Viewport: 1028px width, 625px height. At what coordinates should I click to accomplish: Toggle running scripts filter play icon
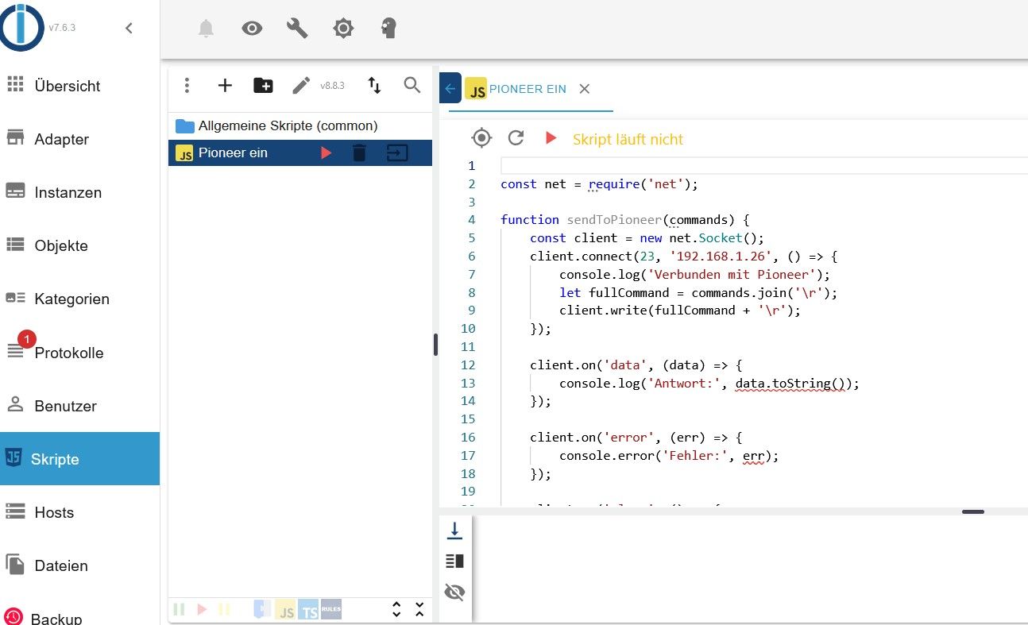202,609
